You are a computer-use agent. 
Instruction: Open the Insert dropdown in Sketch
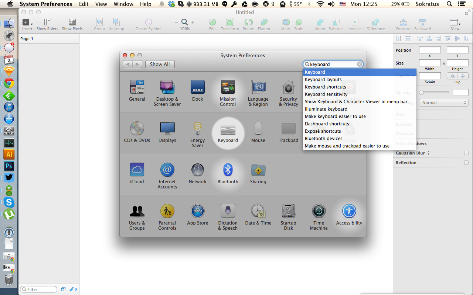coord(27,25)
